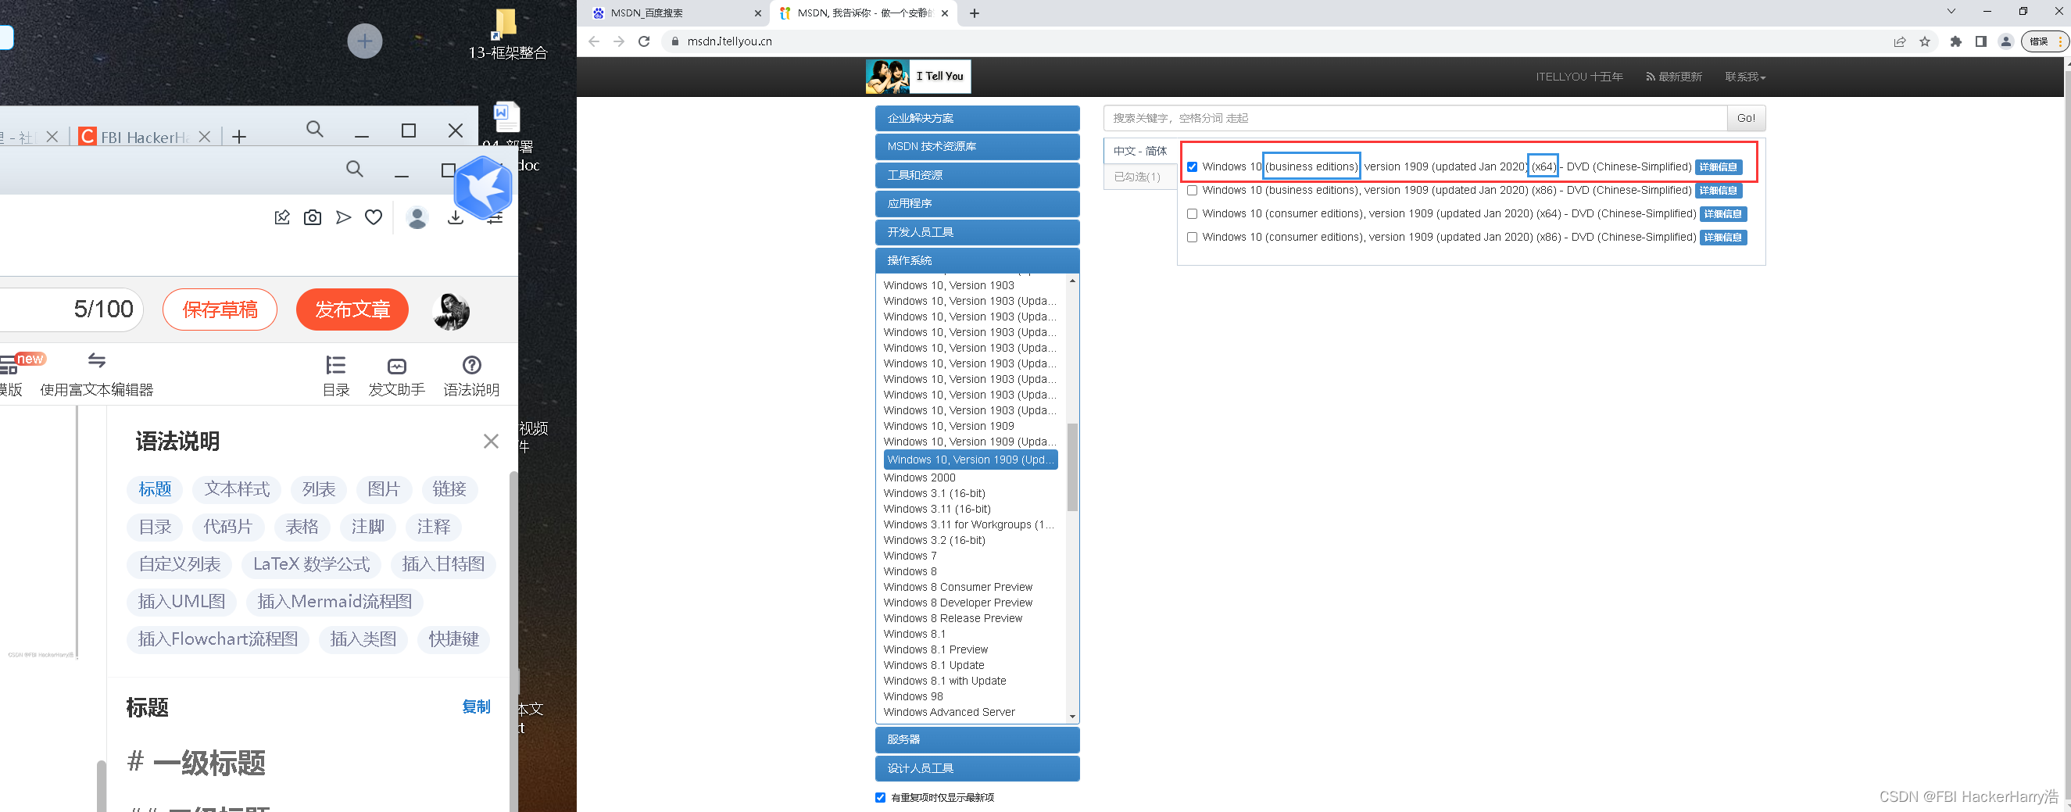Click scroll-down arrow of OS list

1072,717
